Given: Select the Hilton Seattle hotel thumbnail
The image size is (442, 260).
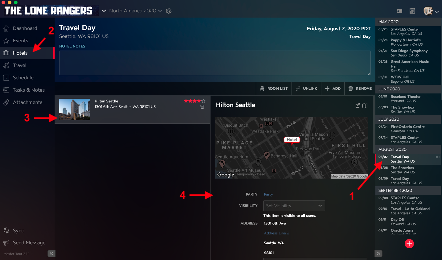Looking at the screenshot, I should [75, 109].
